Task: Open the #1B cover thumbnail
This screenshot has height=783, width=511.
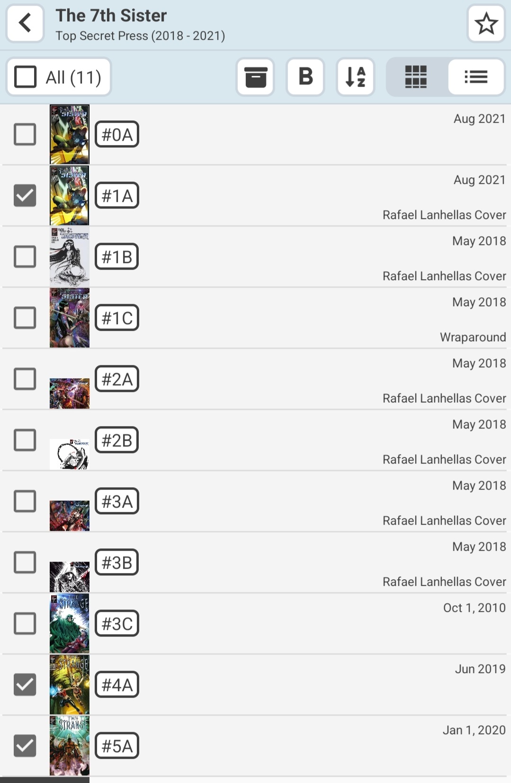Action: (70, 256)
